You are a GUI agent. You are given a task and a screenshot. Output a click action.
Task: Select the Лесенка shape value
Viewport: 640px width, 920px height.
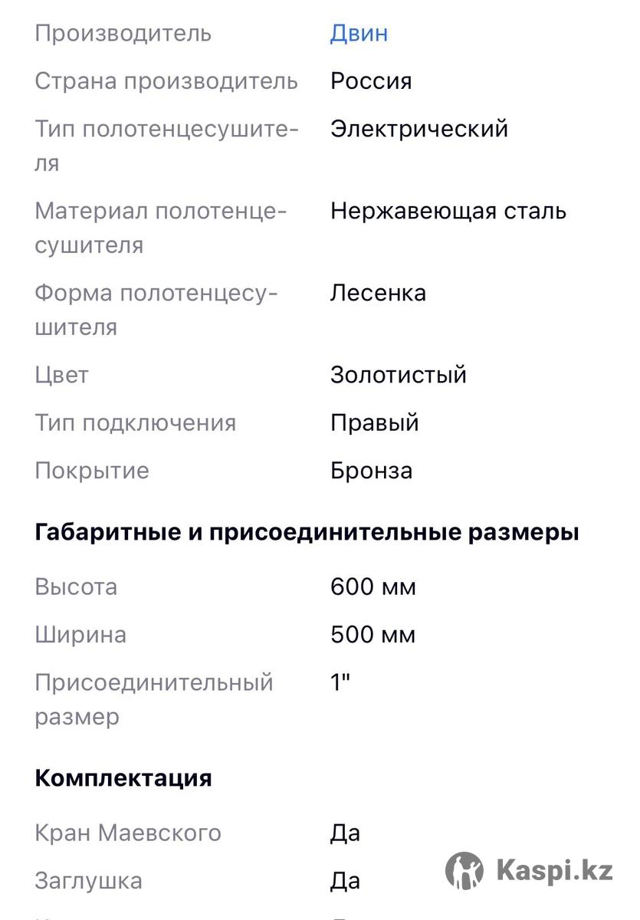(378, 293)
